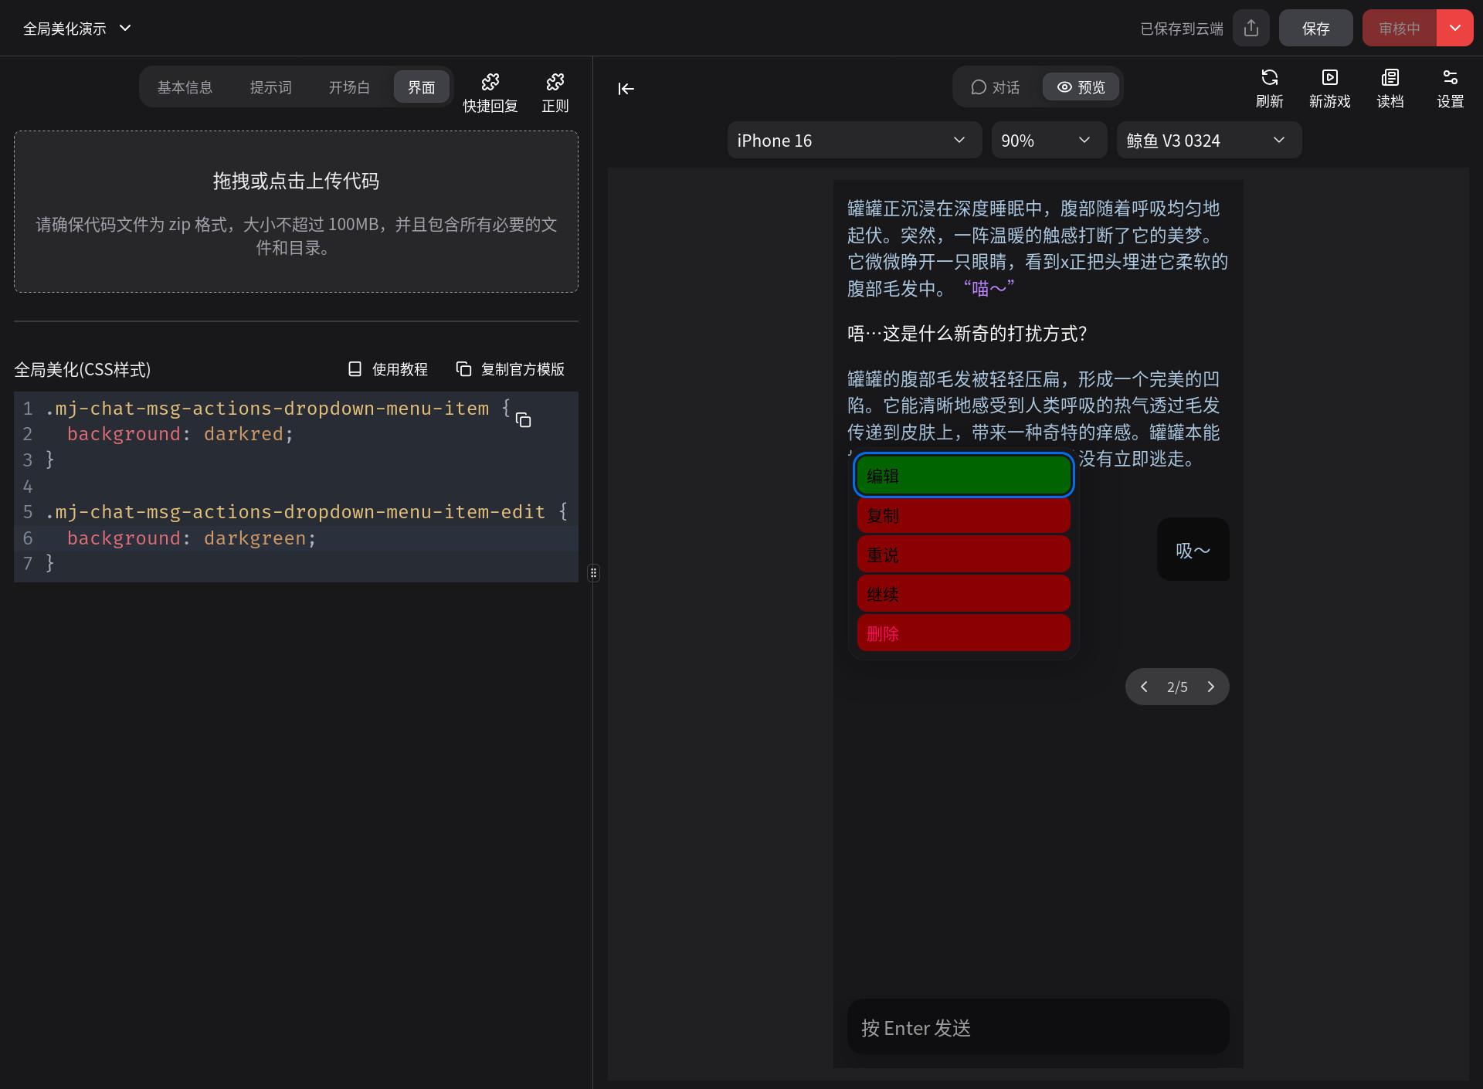Open the 设置 settings icon
Image resolution: width=1483 pixels, height=1089 pixels.
[1450, 88]
